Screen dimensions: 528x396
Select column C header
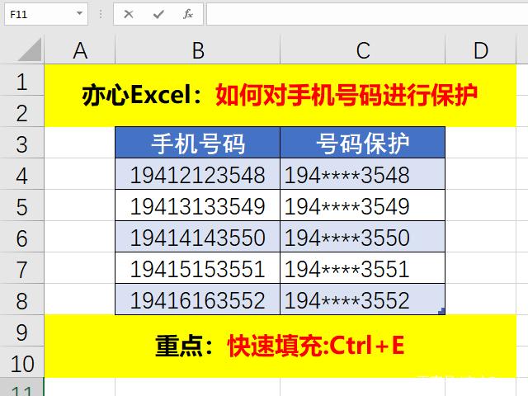click(363, 51)
